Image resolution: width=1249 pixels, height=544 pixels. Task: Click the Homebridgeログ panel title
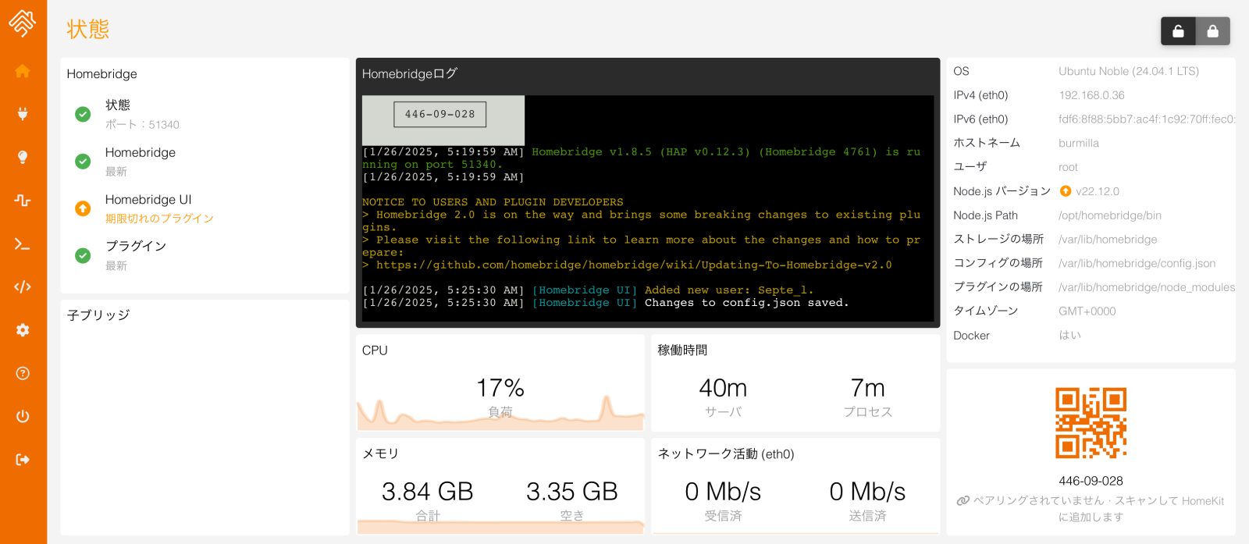point(410,74)
